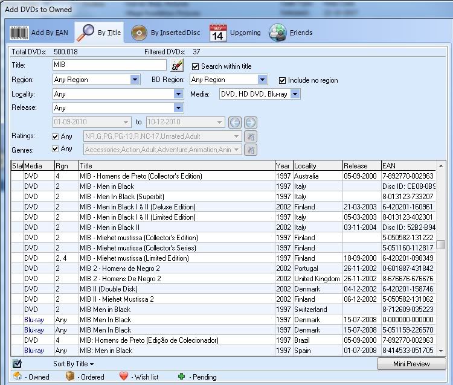Switch to the By Title tab
453x385 pixels.
pyautogui.click(x=99, y=33)
